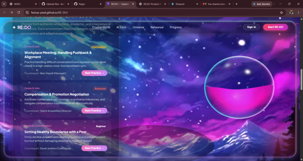Close the active RE:DO Experience tab
Viewport: 303px width, 161px height.
pyautogui.click(x=133, y=4)
